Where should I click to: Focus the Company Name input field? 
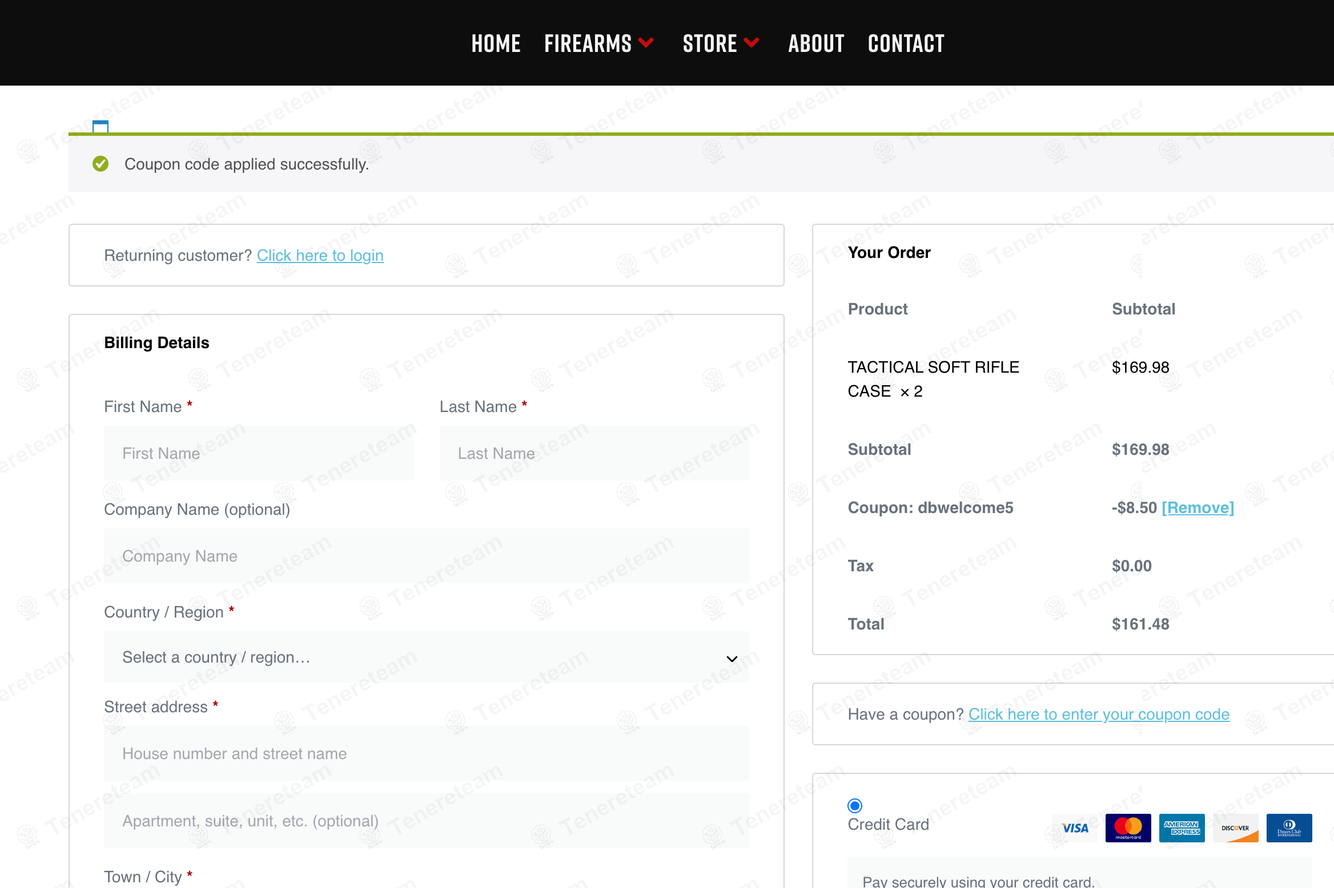[427, 556]
